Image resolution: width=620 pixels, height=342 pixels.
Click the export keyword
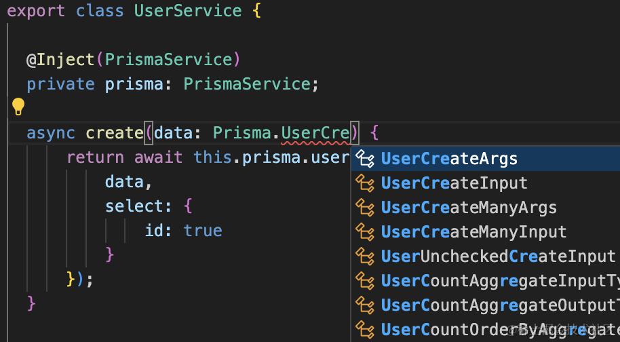pyautogui.click(x=36, y=11)
